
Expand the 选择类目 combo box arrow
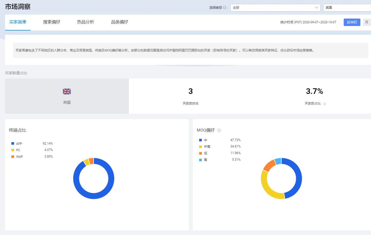tap(316, 8)
